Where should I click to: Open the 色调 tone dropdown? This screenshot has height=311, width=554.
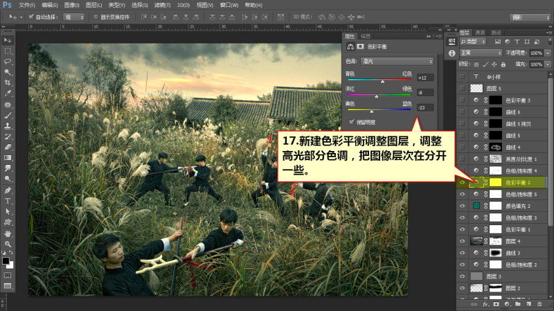[x=397, y=61]
